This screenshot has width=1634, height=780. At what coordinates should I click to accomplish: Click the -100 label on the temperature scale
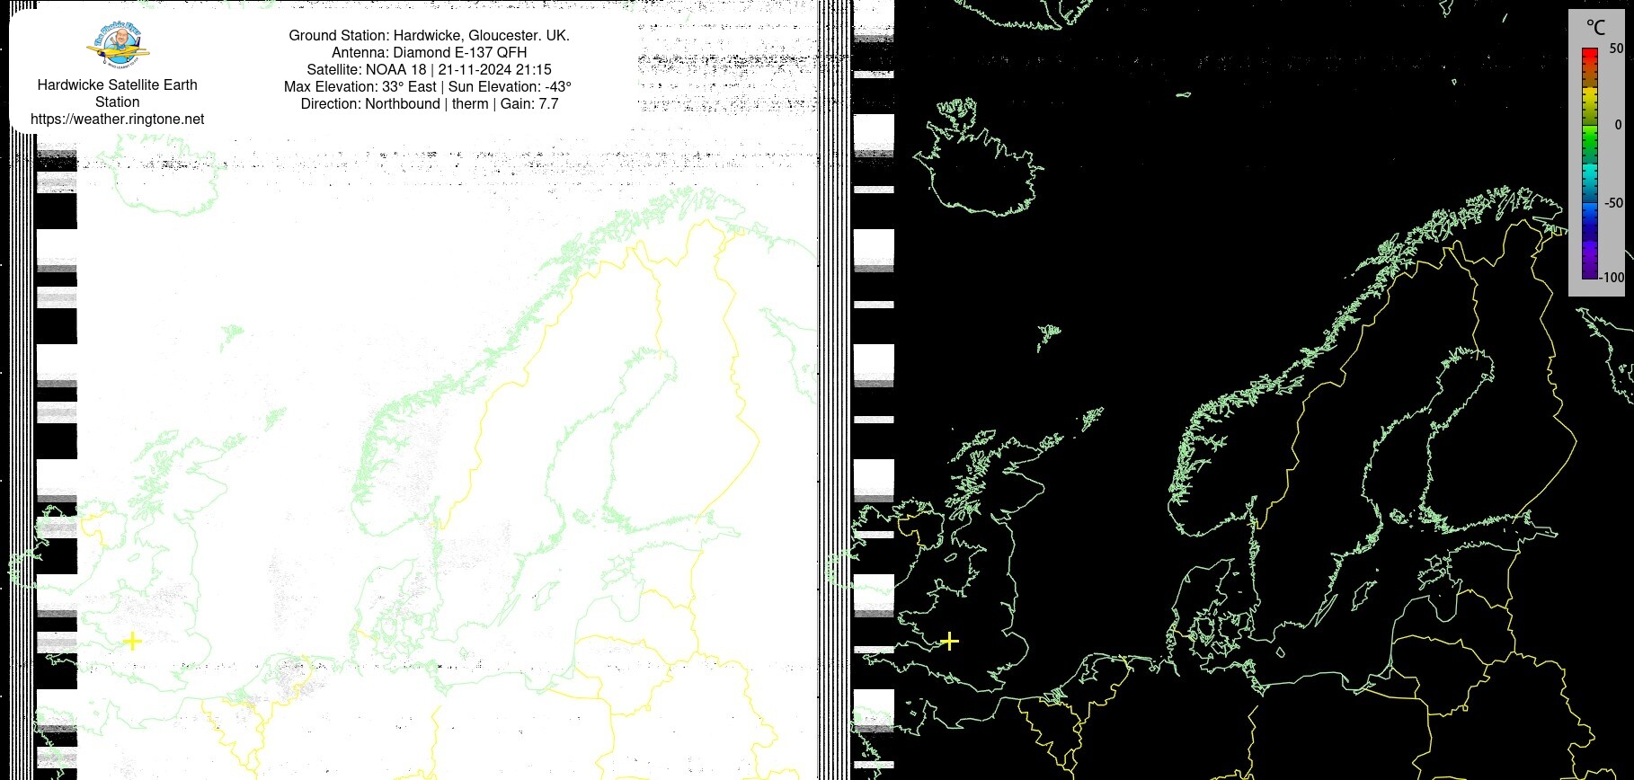(x=1612, y=277)
